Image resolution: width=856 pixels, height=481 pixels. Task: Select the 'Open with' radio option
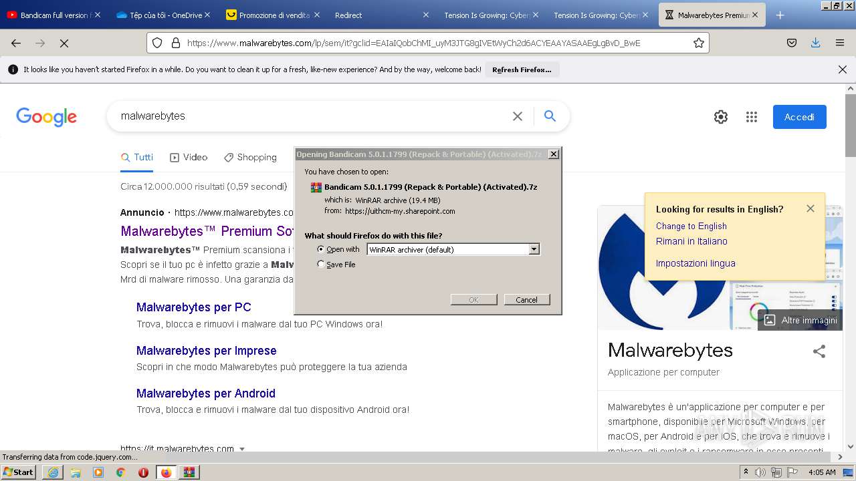pyautogui.click(x=321, y=249)
